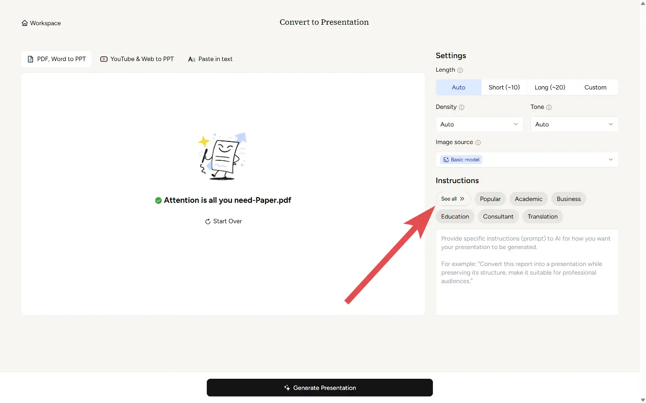Screen dimensions: 646x403
Task: Click the green checkmark upload status icon
Action: (158, 201)
